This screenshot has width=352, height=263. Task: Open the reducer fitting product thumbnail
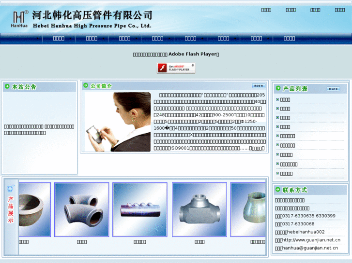tap(248, 209)
